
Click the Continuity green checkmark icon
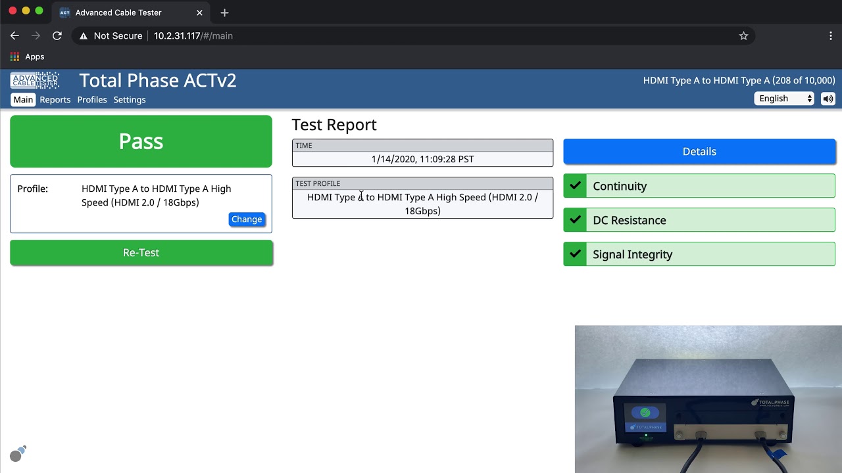[x=575, y=186]
